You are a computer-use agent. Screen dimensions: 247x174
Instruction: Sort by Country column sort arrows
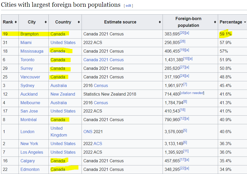pyautogui.click(x=79, y=22)
